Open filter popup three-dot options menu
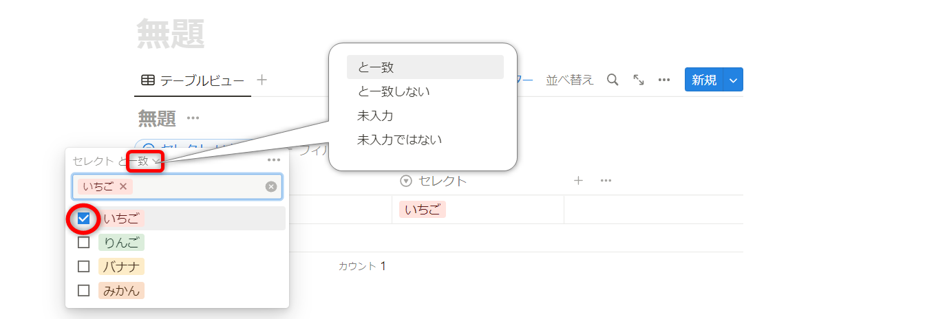 [274, 160]
